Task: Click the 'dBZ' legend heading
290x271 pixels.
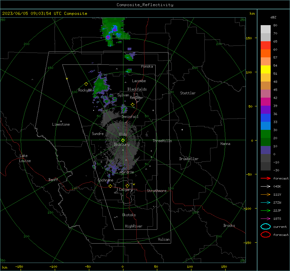Action: tap(273, 17)
